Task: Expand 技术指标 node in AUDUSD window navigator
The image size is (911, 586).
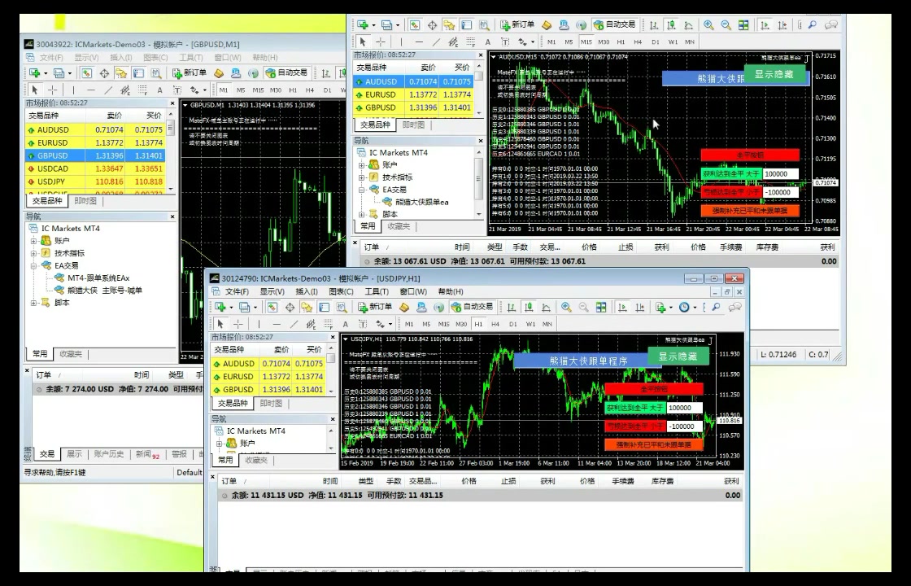Action: click(361, 177)
